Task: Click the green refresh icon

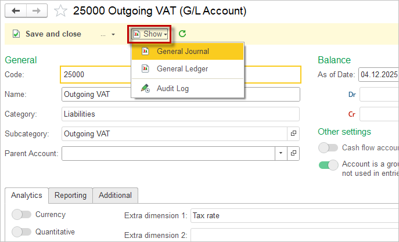Action: click(182, 34)
